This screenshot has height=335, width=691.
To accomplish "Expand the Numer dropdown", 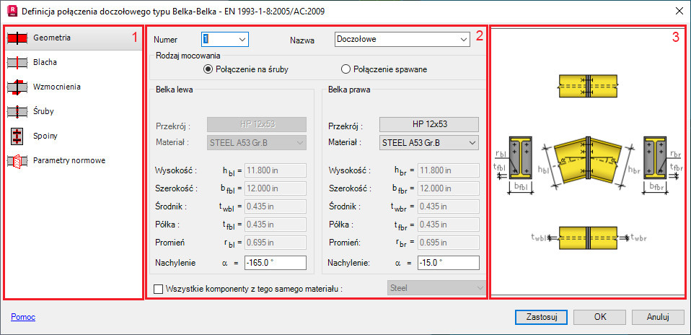I will point(242,39).
